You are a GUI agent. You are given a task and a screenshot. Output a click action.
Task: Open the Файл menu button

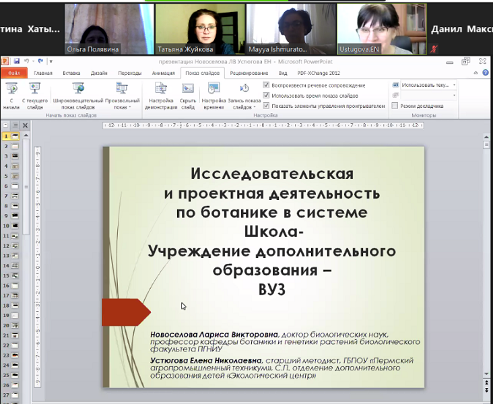coord(13,73)
